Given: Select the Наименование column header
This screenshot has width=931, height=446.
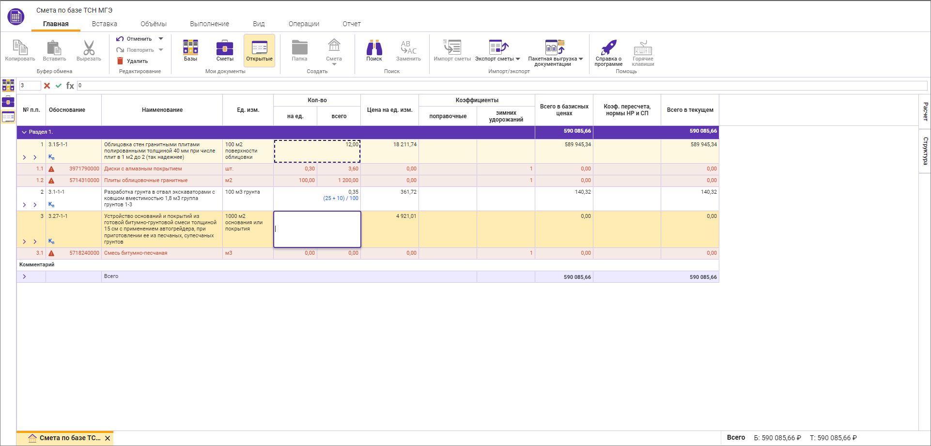Looking at the screenshot, I should click(162, 110).
